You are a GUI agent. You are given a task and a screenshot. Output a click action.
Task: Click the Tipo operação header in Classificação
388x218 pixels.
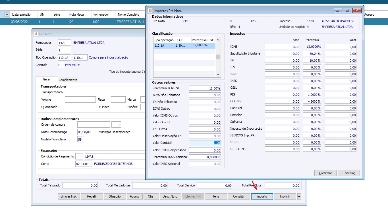point(164,40)
